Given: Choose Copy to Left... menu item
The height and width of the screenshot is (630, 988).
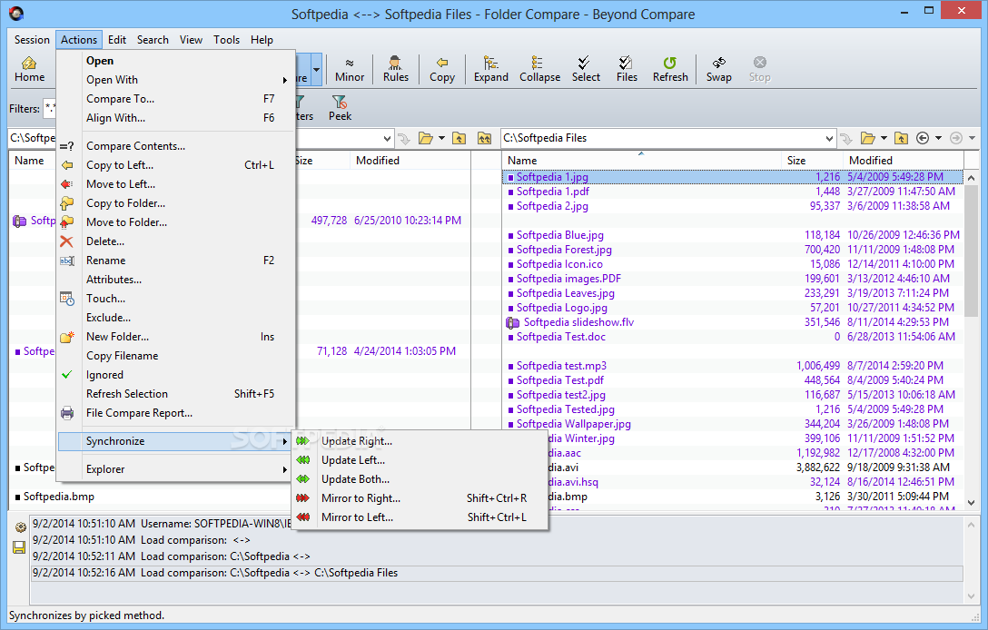Looking at the screenshot, I should tap(176, 165).
